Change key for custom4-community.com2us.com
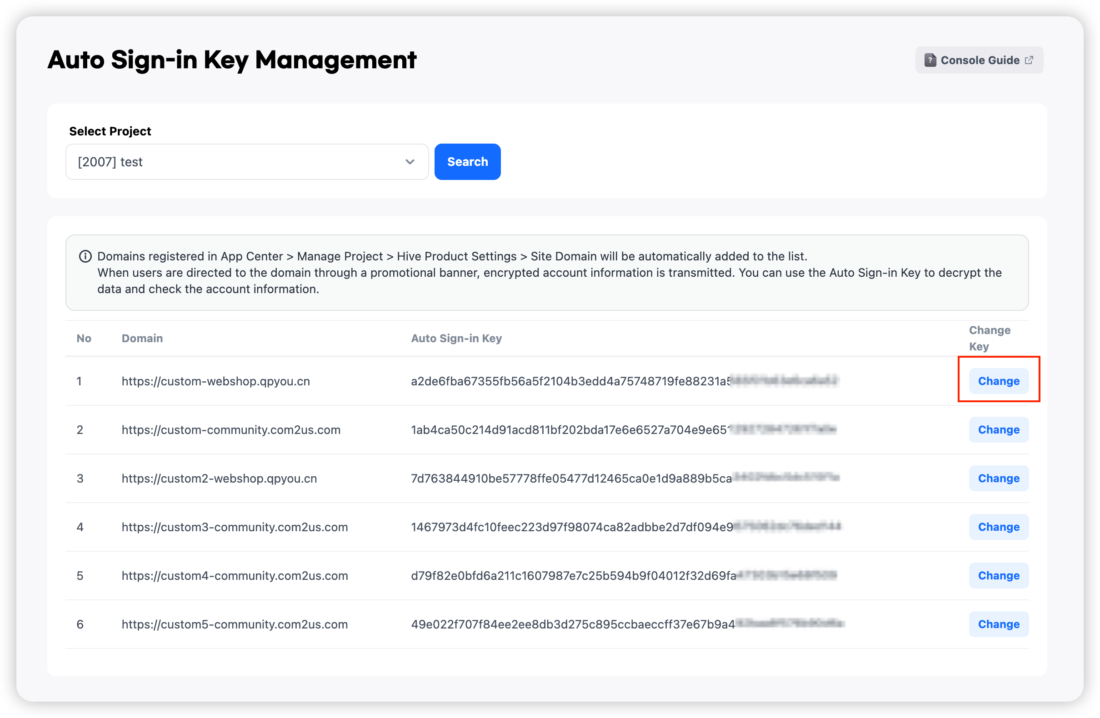Screen dimensions: 1100x718 coord(998,576)
